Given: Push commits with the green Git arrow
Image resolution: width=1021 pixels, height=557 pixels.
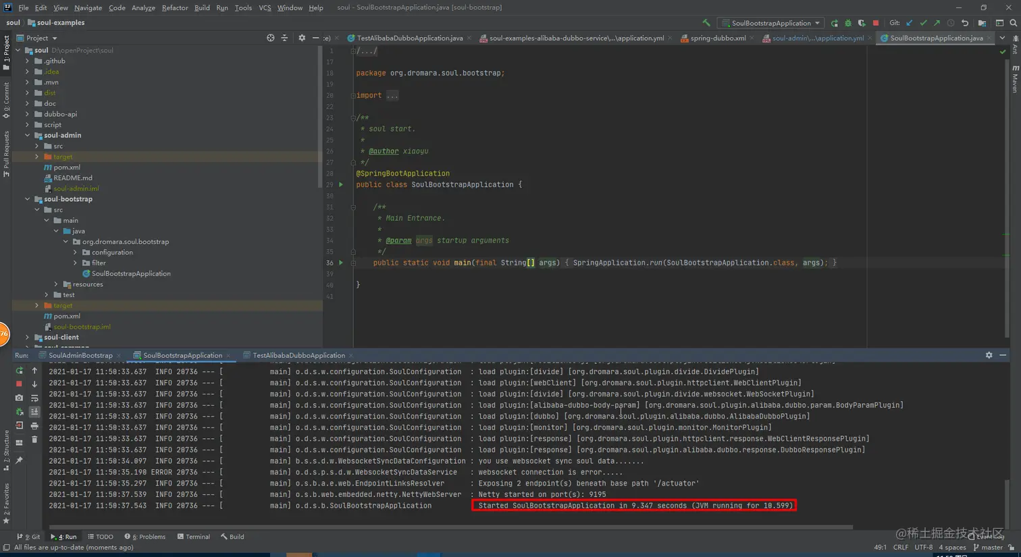Looking at the screenshot, I should pos(937,23).
